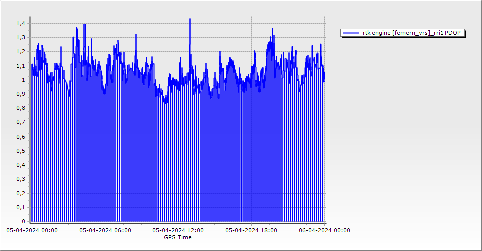Click the 05-04-2024 00:00 x-axis label
The width and height of the screenshot is (482, 251).
pyautogui.click(x=32, y=230)
